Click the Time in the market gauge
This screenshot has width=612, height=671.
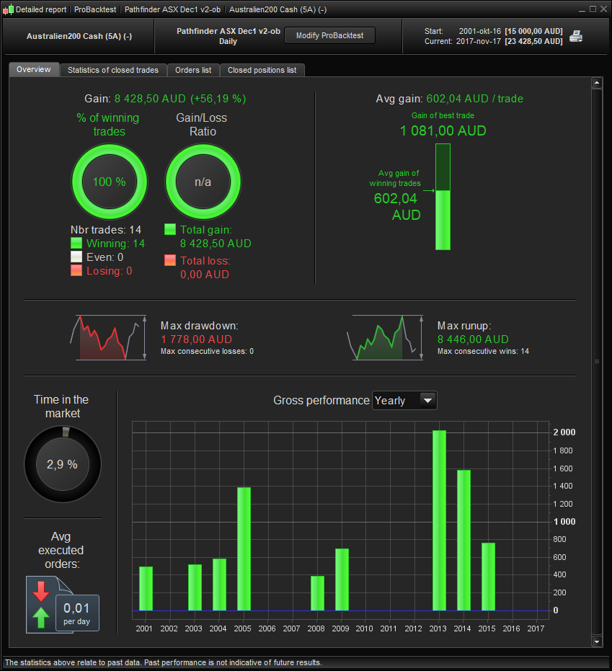tap(63, 464)
